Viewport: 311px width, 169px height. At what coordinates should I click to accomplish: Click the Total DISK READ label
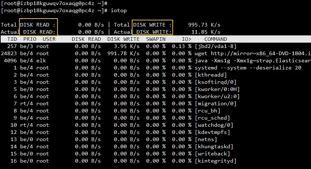[38, 25]
